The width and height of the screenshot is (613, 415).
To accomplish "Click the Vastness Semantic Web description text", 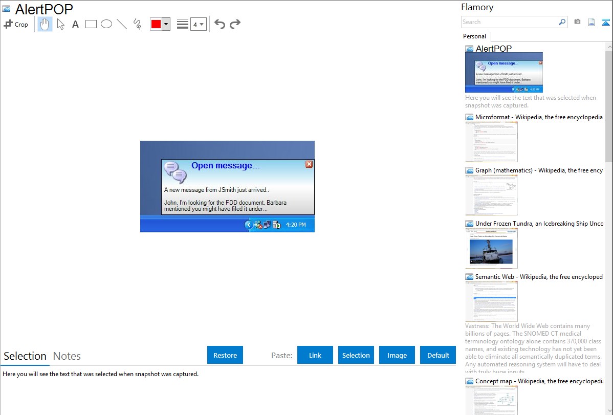I will point(533,348).
